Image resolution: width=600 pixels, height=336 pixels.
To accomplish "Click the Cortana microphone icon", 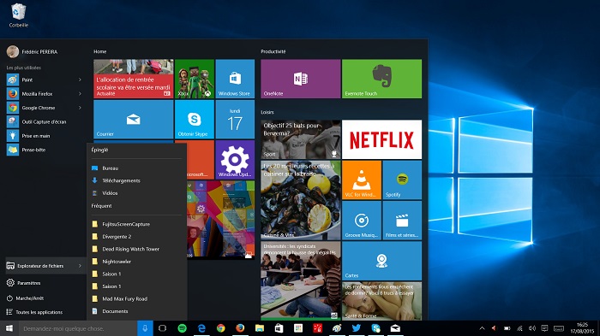I will 145,328.
